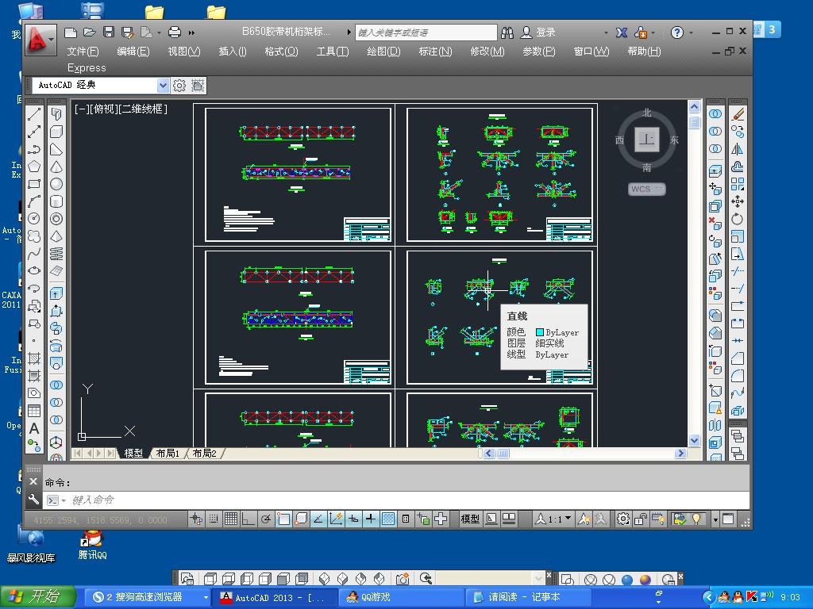Toggle Ortho mode in status bar
The image size is (813, 609).
tap(248, 519)
